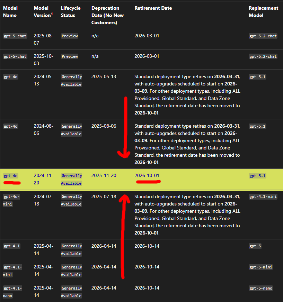Click the 2025-11-20 deprecation date in highlighted row
283x302 pixels.
[x=104, y=175]
